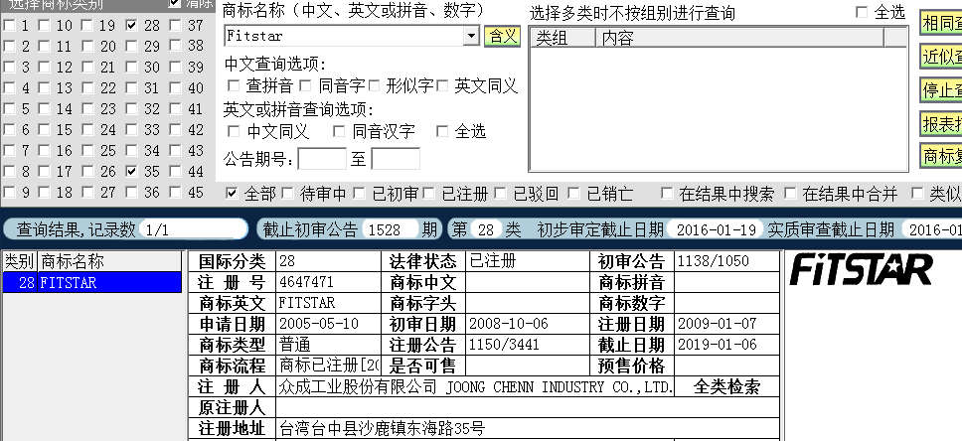The height and width of the screenshot is (441, 962).
Task: Click the 报表 button
Action: 941,124
